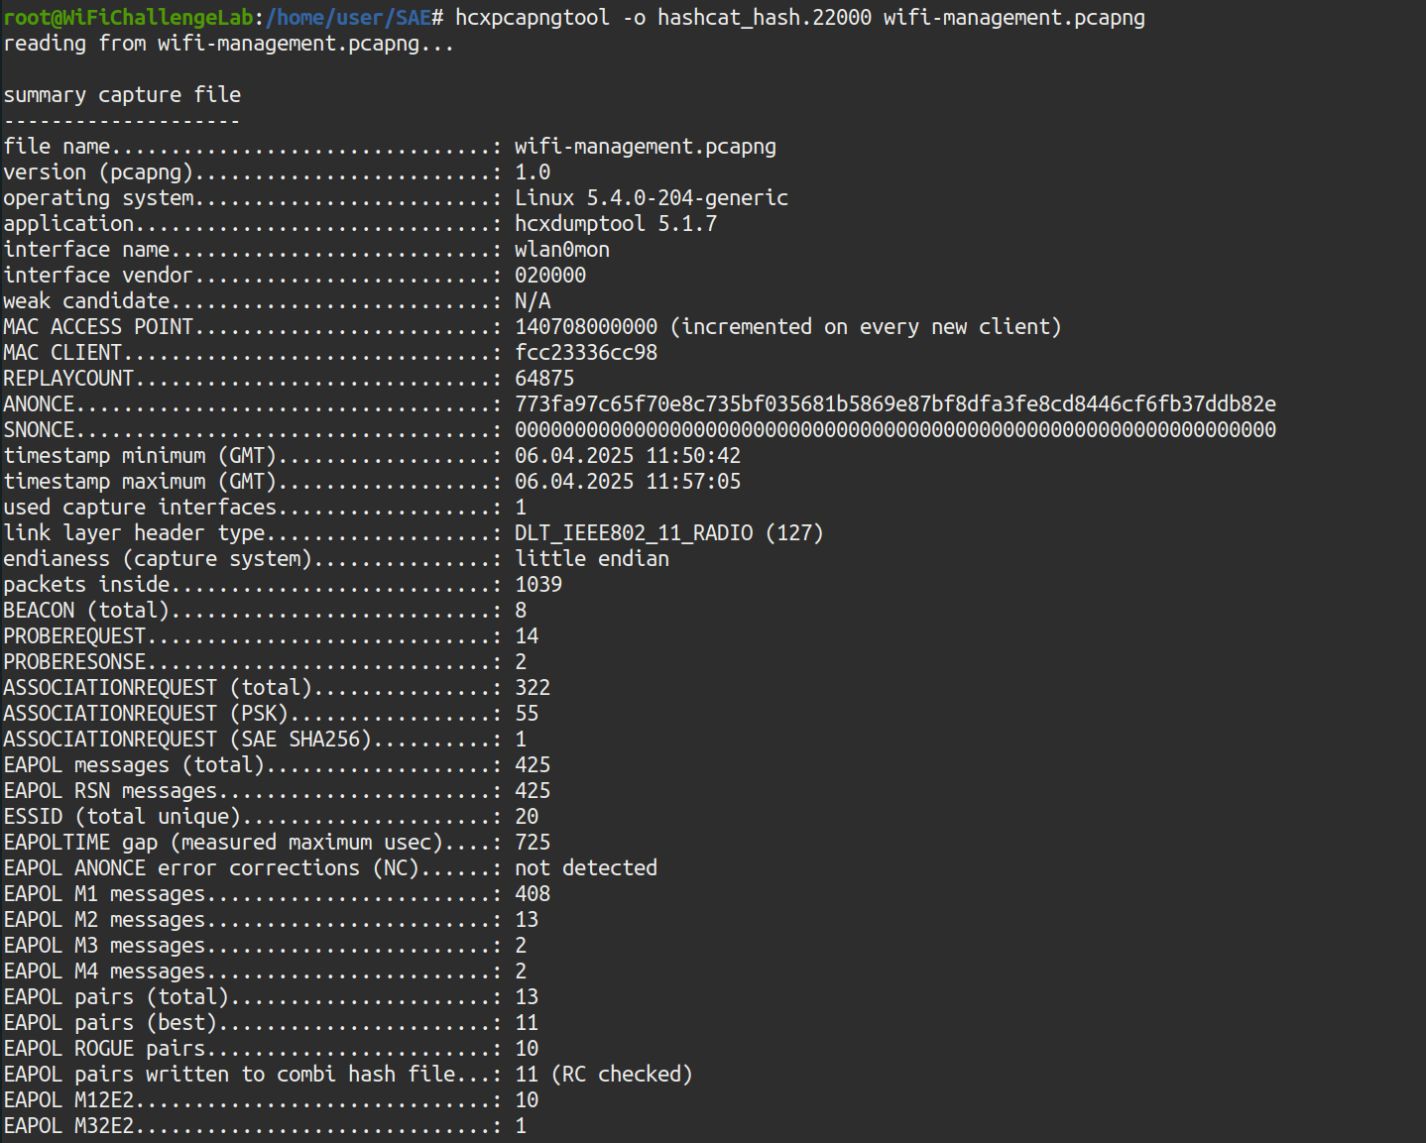
Task: Click the application value hcxdumptool 5.1.7
Action: (x=615, y=224)
